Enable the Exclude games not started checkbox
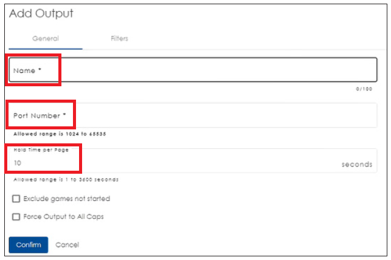Image resolution: width=391 pixels, height=260 pixels. (16, 199)
